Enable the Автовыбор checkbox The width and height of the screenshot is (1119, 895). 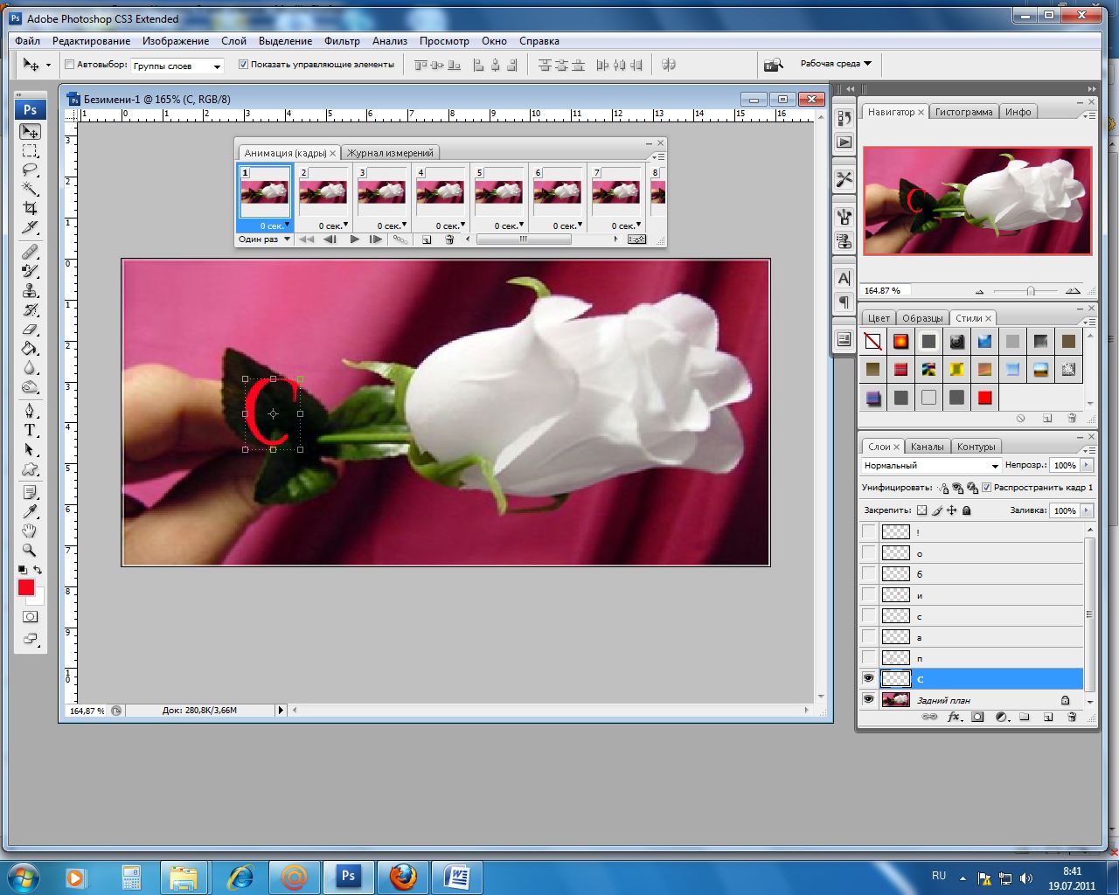pyautogui.click(x=69, y=65)
